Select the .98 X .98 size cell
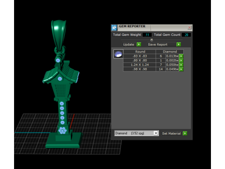 click(x=140, y=69)
